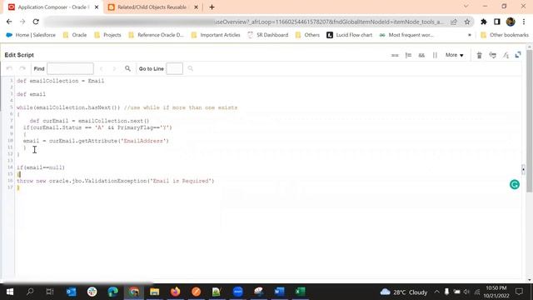This screenshot has width=533, height=300.
Task: Maximize the script editor window
Action: point(518,55)
